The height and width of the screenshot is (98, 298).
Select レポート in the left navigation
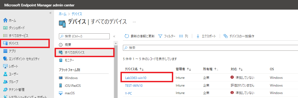[13, 66]
